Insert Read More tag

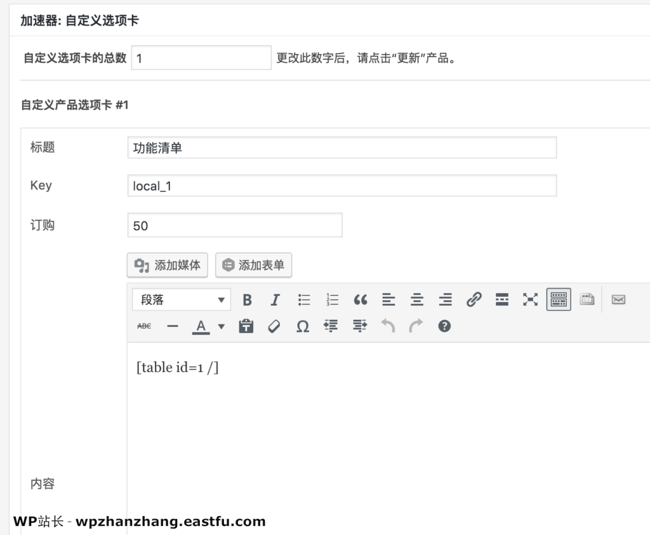(502, 300)
